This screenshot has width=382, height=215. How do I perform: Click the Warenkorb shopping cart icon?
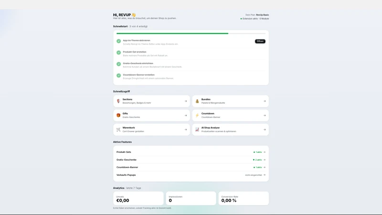[x=118, y=129]
